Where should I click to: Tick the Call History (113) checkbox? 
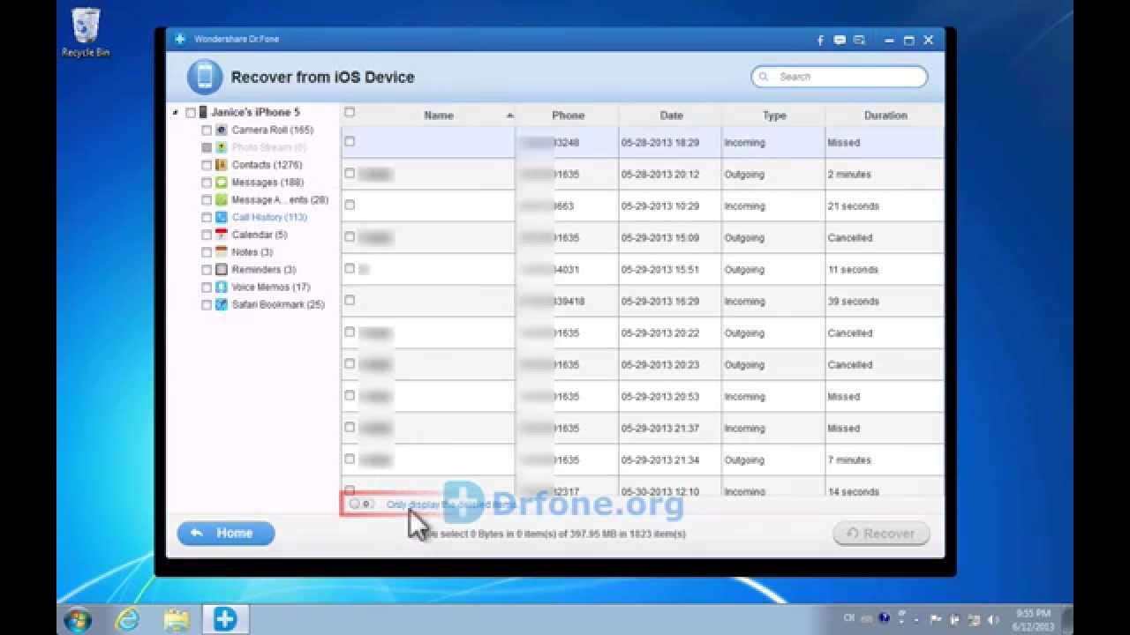point(207,218)
